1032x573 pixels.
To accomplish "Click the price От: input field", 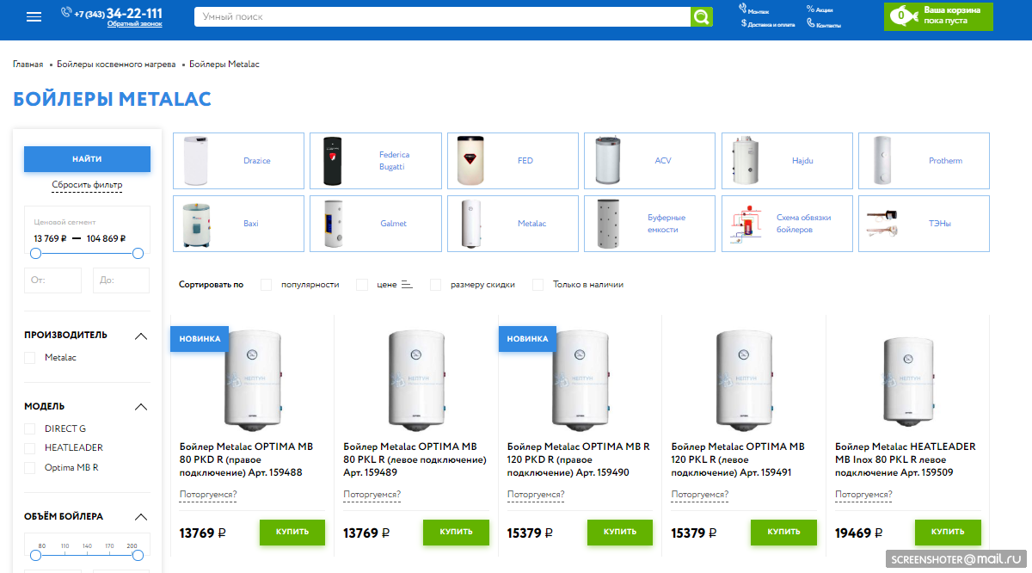I will click(x=52, y=280).
